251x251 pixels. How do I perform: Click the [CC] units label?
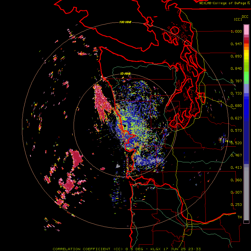238,19
